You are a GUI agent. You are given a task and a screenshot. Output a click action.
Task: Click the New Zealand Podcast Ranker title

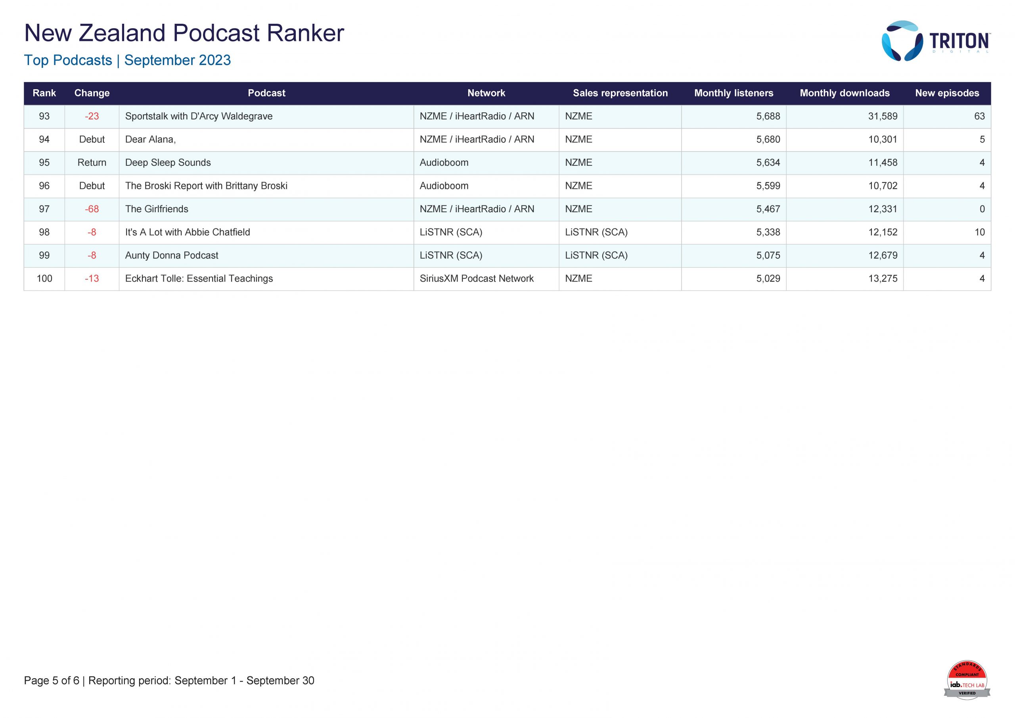pyautogui.click(x=184, y=33)
